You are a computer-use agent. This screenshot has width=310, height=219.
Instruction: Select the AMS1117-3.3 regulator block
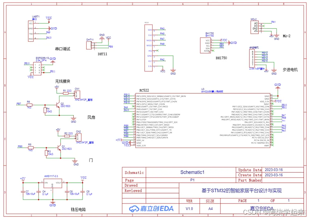point(53,183)
